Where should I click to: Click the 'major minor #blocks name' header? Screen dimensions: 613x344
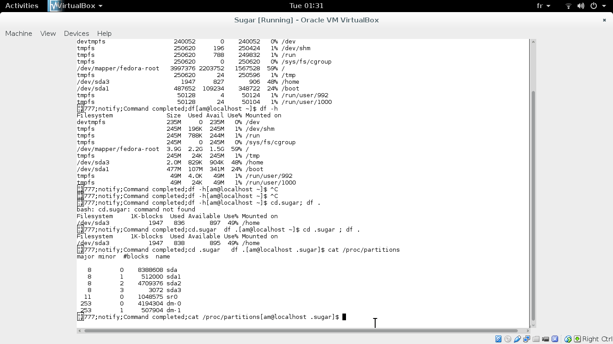(x=123, y=256)
